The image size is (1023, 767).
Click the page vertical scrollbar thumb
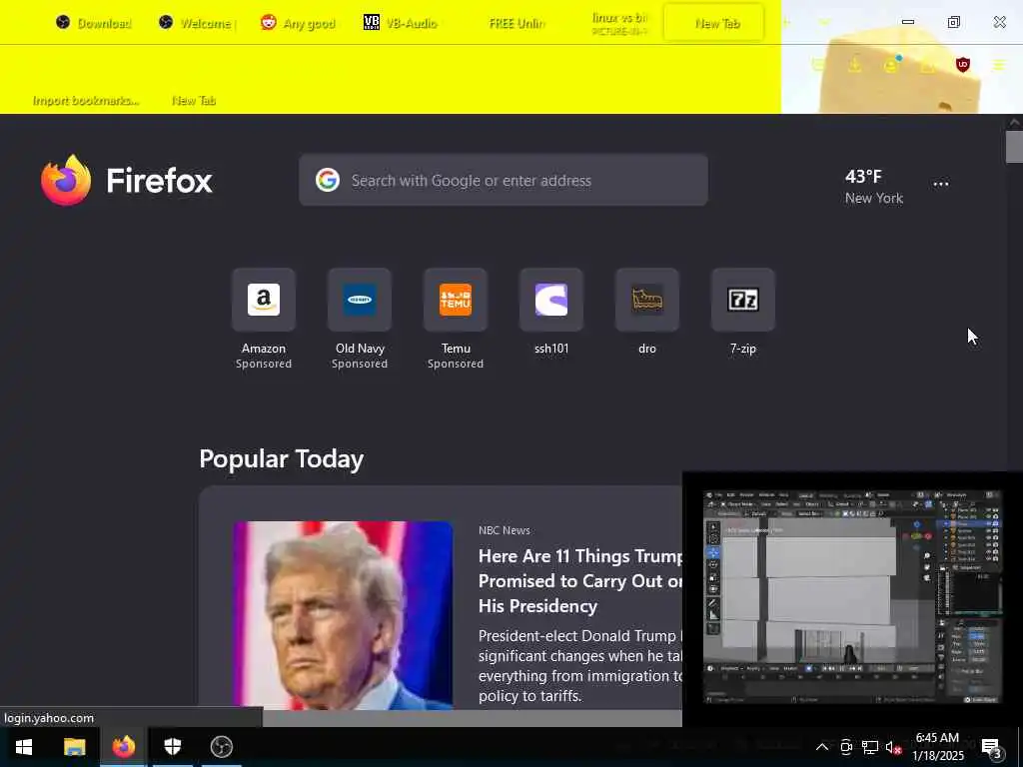(1014, 147)
